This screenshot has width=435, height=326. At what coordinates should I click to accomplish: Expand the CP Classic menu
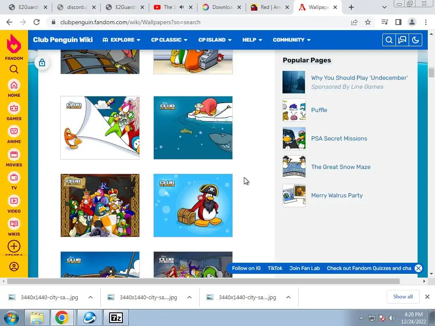(x=169, y=40)
